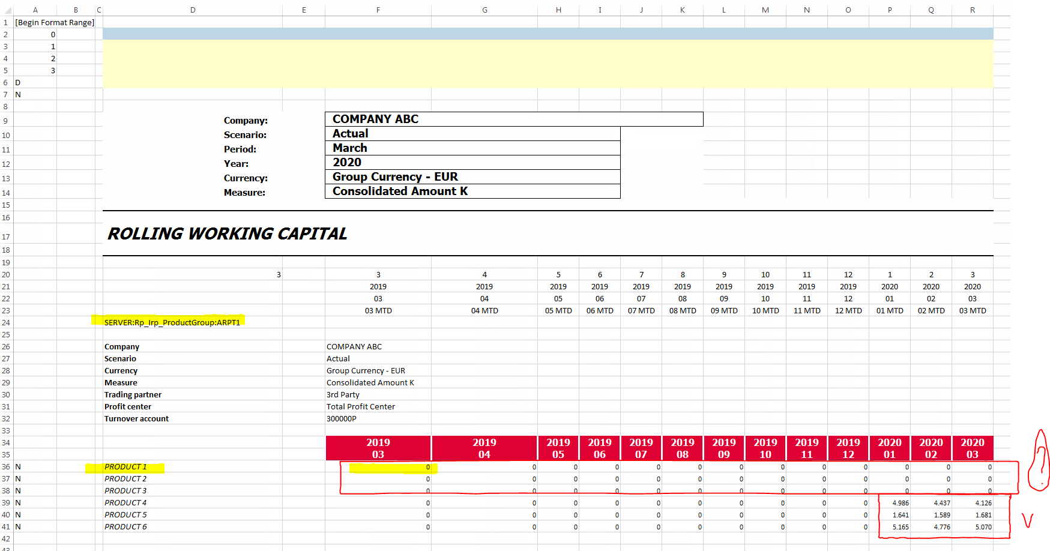Click the SERVER:Rp_Irp_ProductGroup:ARPT1 cell
This screenshot has height=551, width=1050.
[172, 322]
